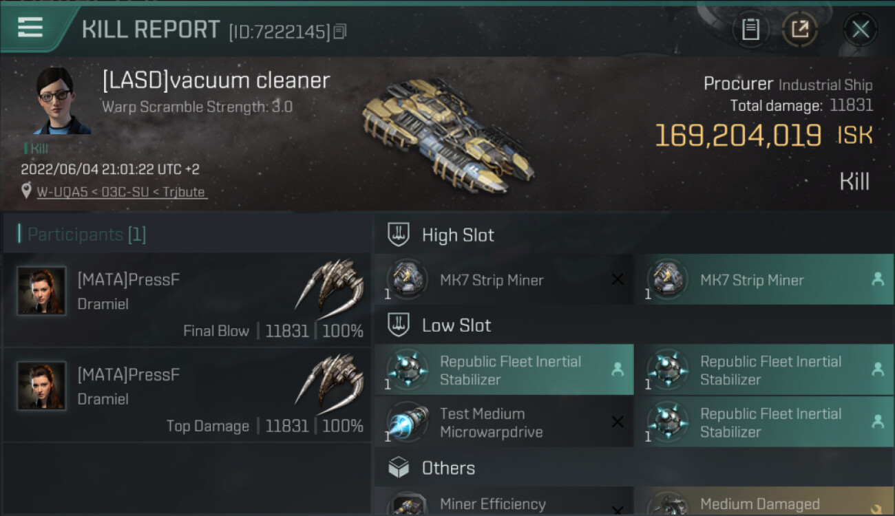895x516 pixels.
Task: Click the Others cube icon
Action: (x=399, y=469)
